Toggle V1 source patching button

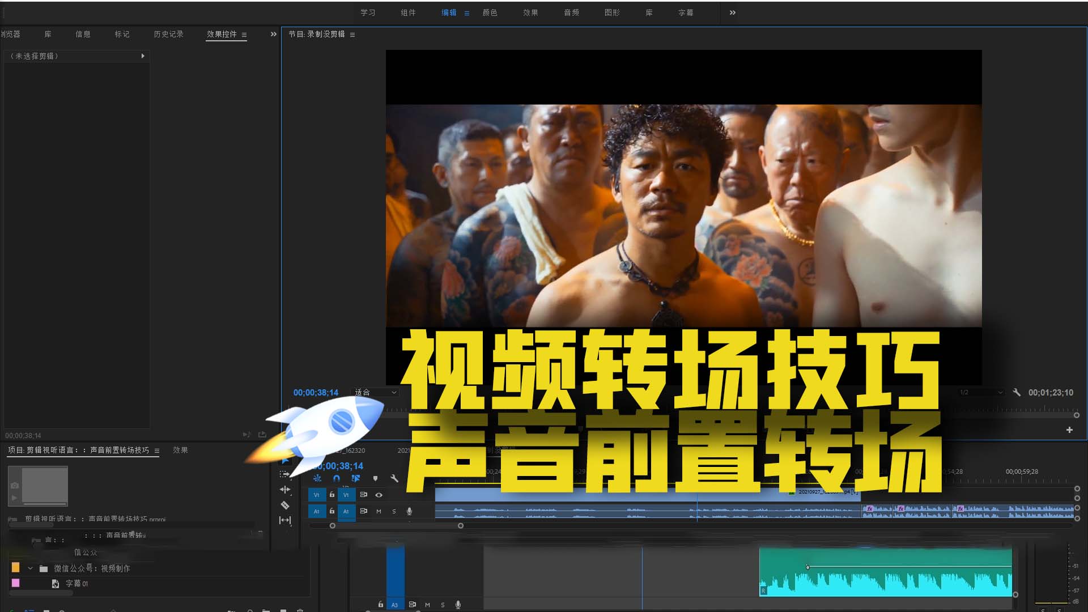(x=317, y=495)
